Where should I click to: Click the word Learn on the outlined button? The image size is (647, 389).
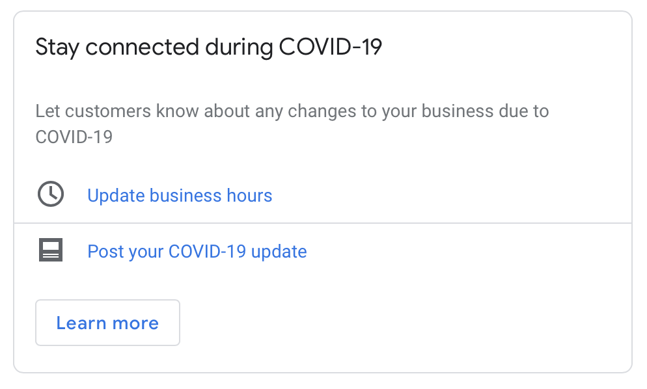click(81, 323)
